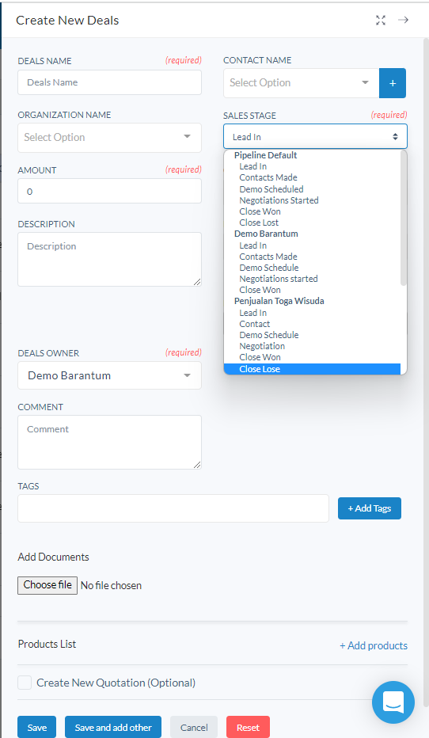Click the Add Tags button
The image size is (429, 738).
(x=370, y=508)
